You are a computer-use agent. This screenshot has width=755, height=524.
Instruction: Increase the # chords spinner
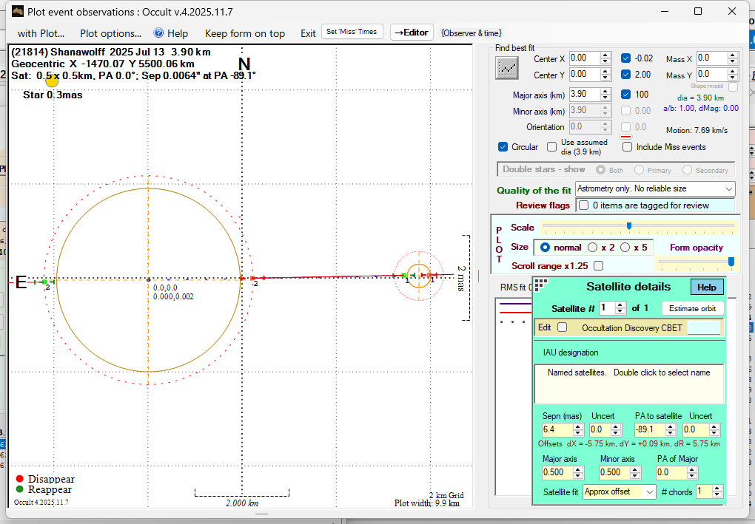(718, 488)
